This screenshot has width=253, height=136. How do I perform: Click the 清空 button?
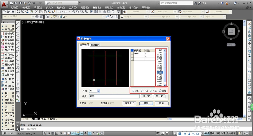146,96
